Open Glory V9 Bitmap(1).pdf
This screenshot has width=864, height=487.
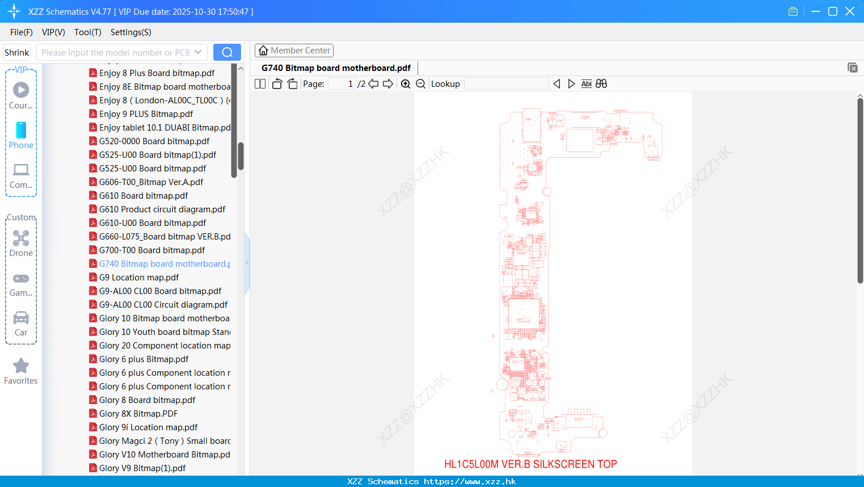(x=137, y=468)
